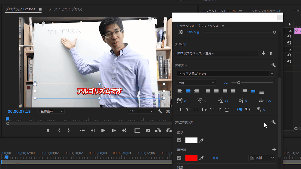This screenshot has height=169, width=301.
Task: Switch to エッセンシャルサウンド tab
Action: pos(265,11)
